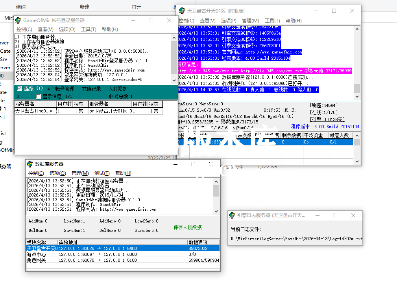Minimize the GameOfMir login server window
Viewport: 397px width, 283px height.
point(133,20)
